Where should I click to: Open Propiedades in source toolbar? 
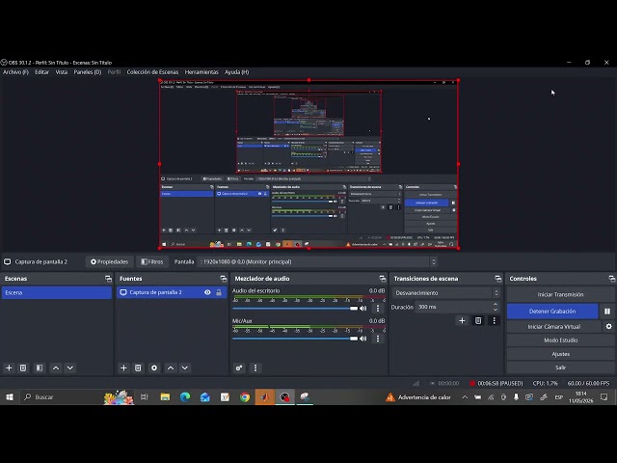point(109,261)
